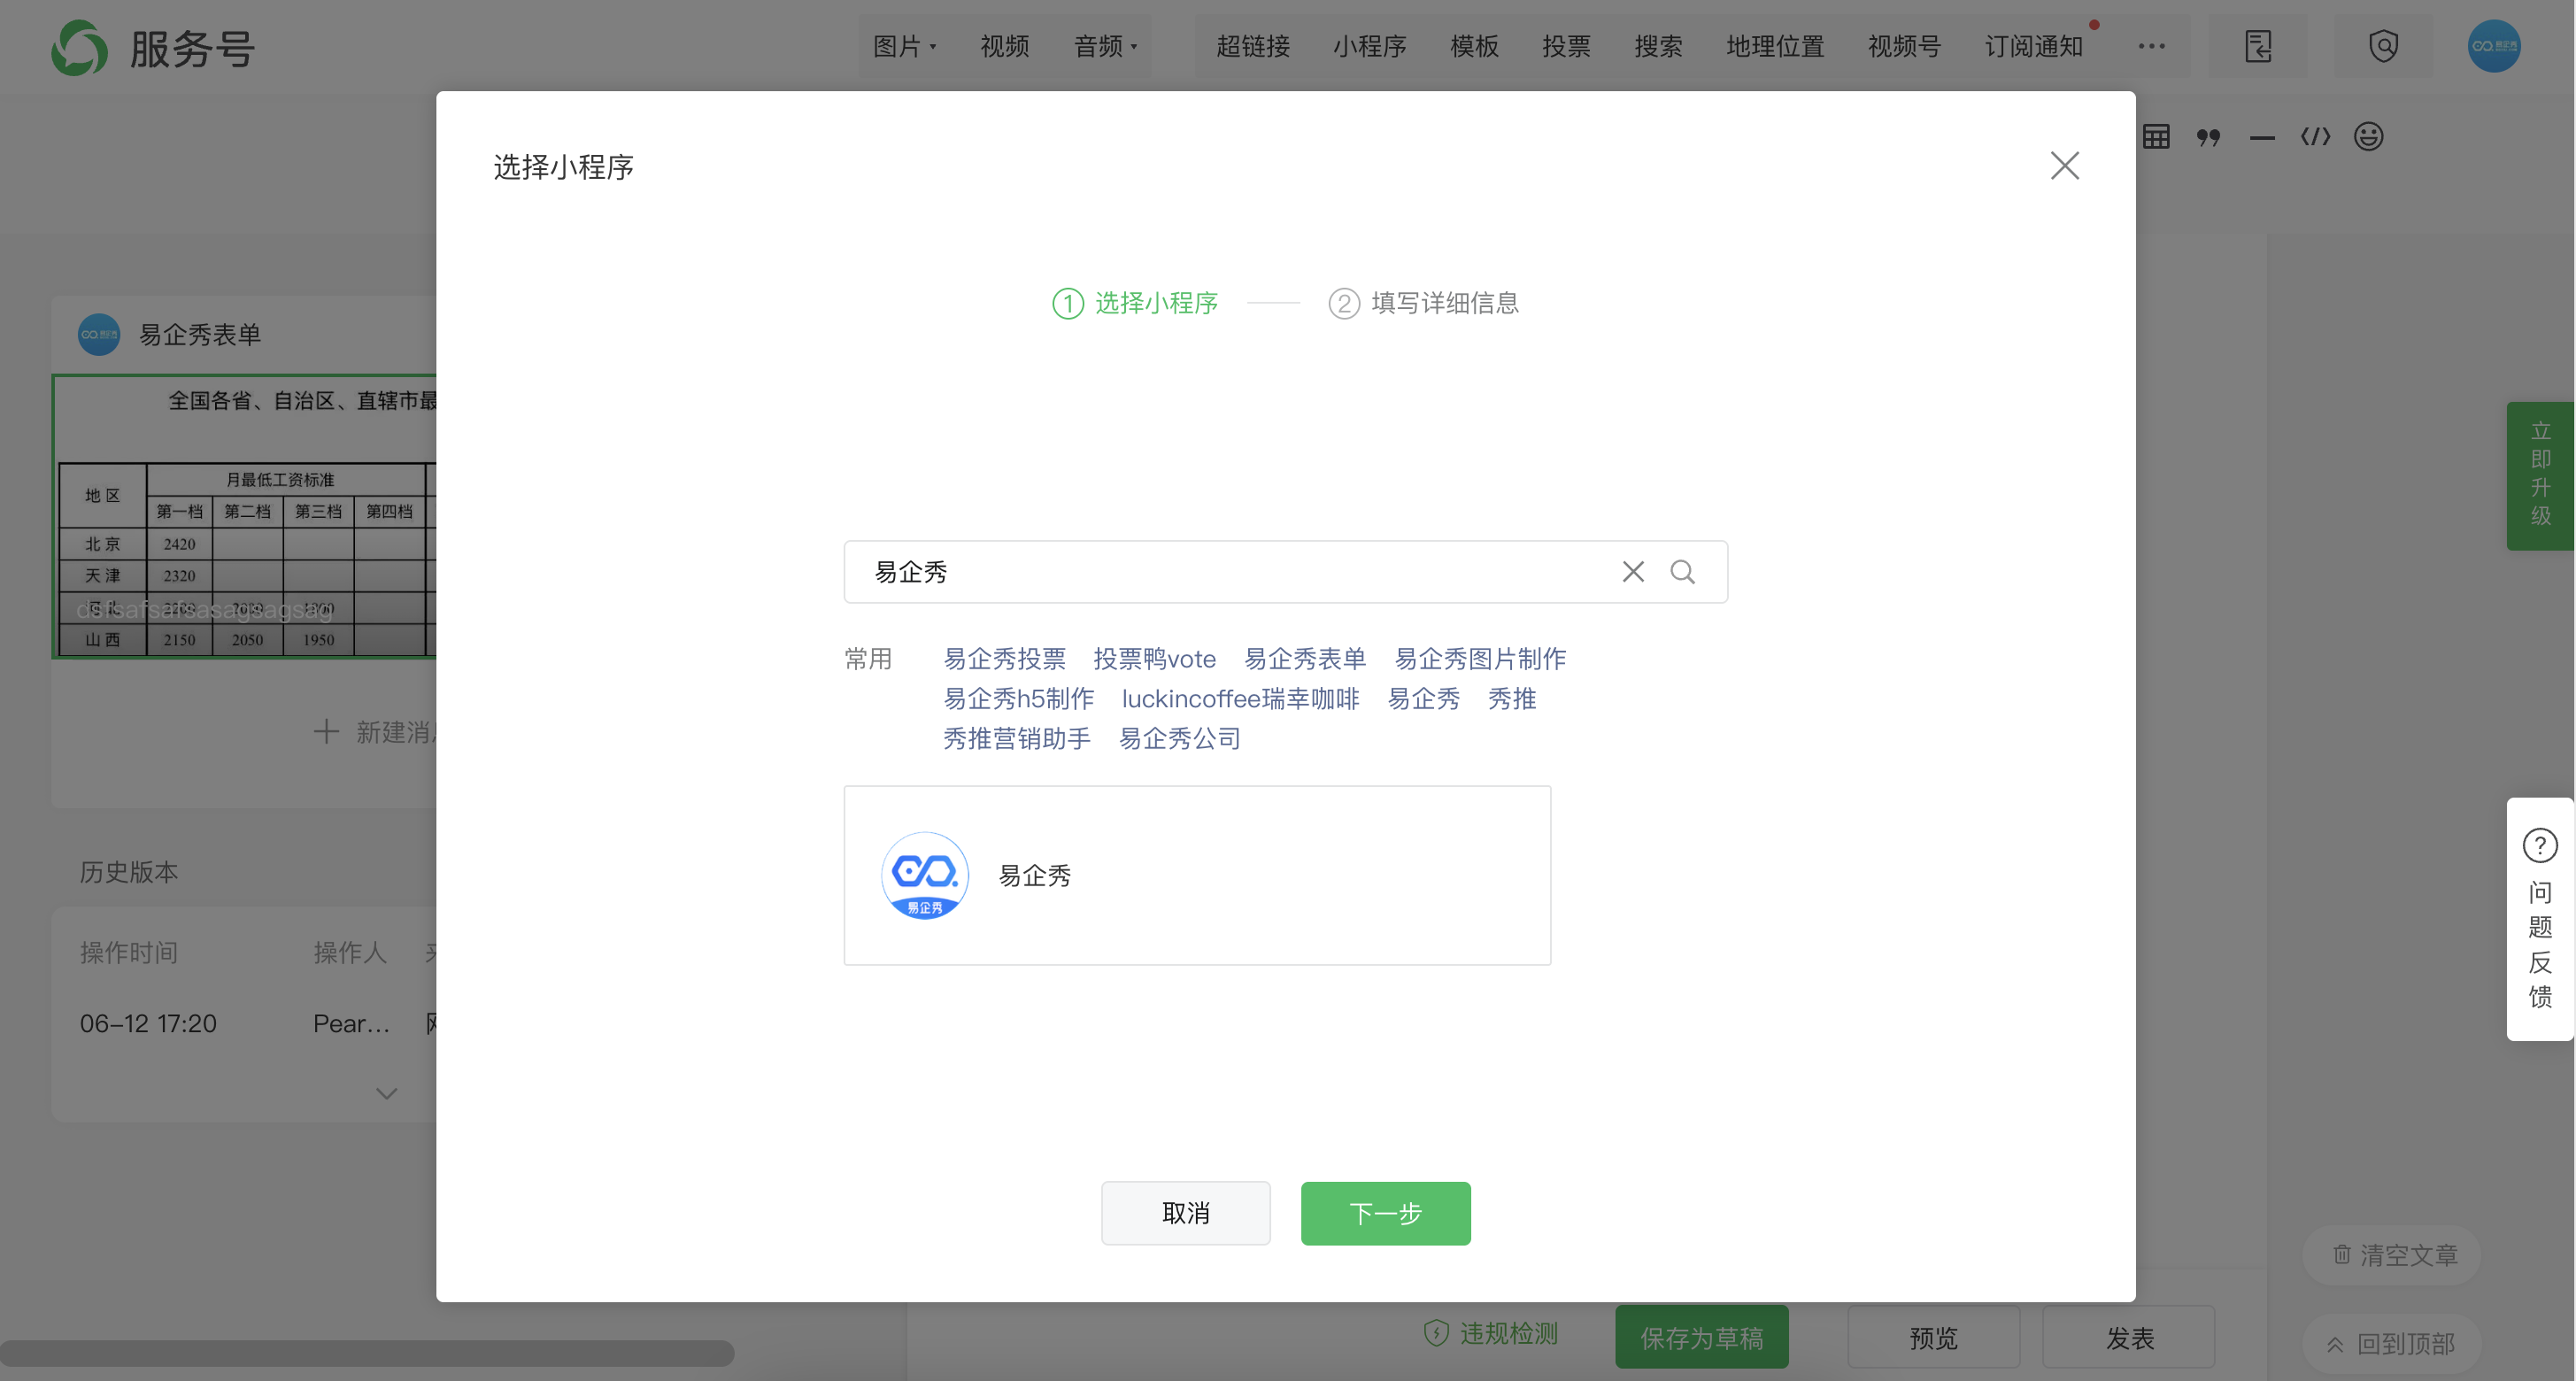2576x1381 pixels.
Task: Expand the history versions chevron
Action: [x=387, y=1093]
